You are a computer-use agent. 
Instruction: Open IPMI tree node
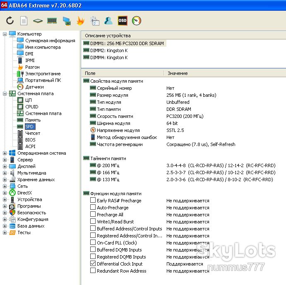(x=30, y=60)
